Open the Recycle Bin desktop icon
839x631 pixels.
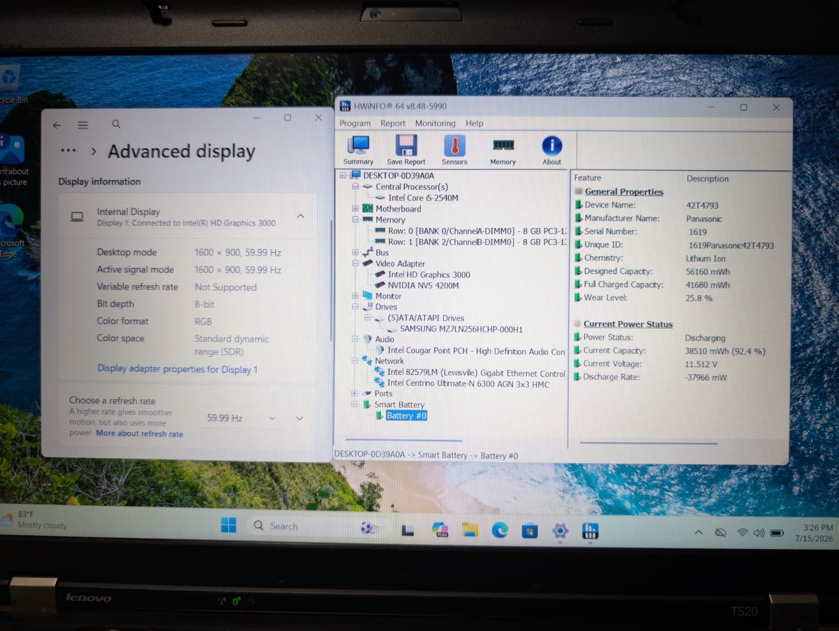(12, 84)
